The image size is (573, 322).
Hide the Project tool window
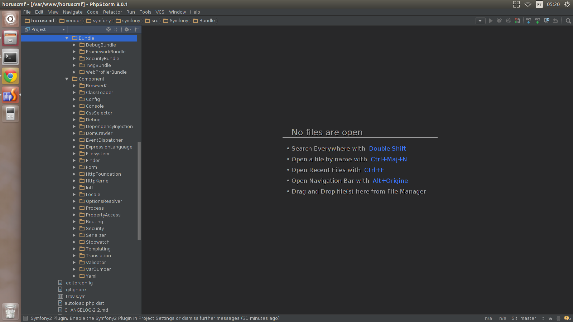[137, 29]
